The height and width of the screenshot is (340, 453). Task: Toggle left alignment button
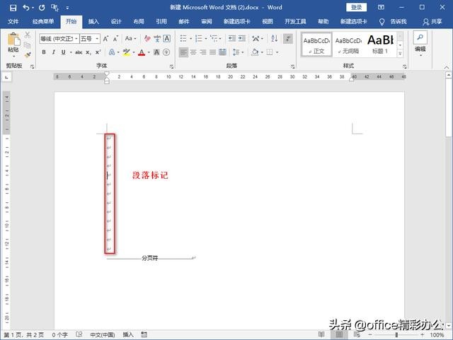(183, 52)
